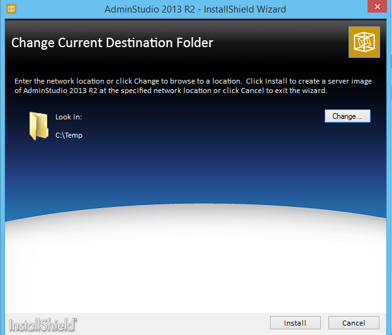The width and height of the screenshot is (392, 335).
Task: Click the AdminStudio title bar icon
Action: tap(11, 9)
